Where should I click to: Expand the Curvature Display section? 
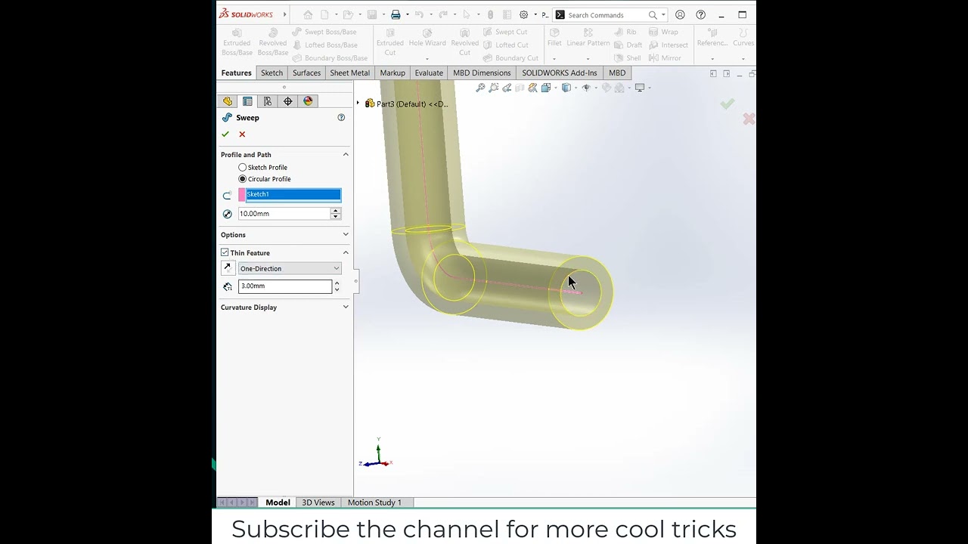pos(346,308)
